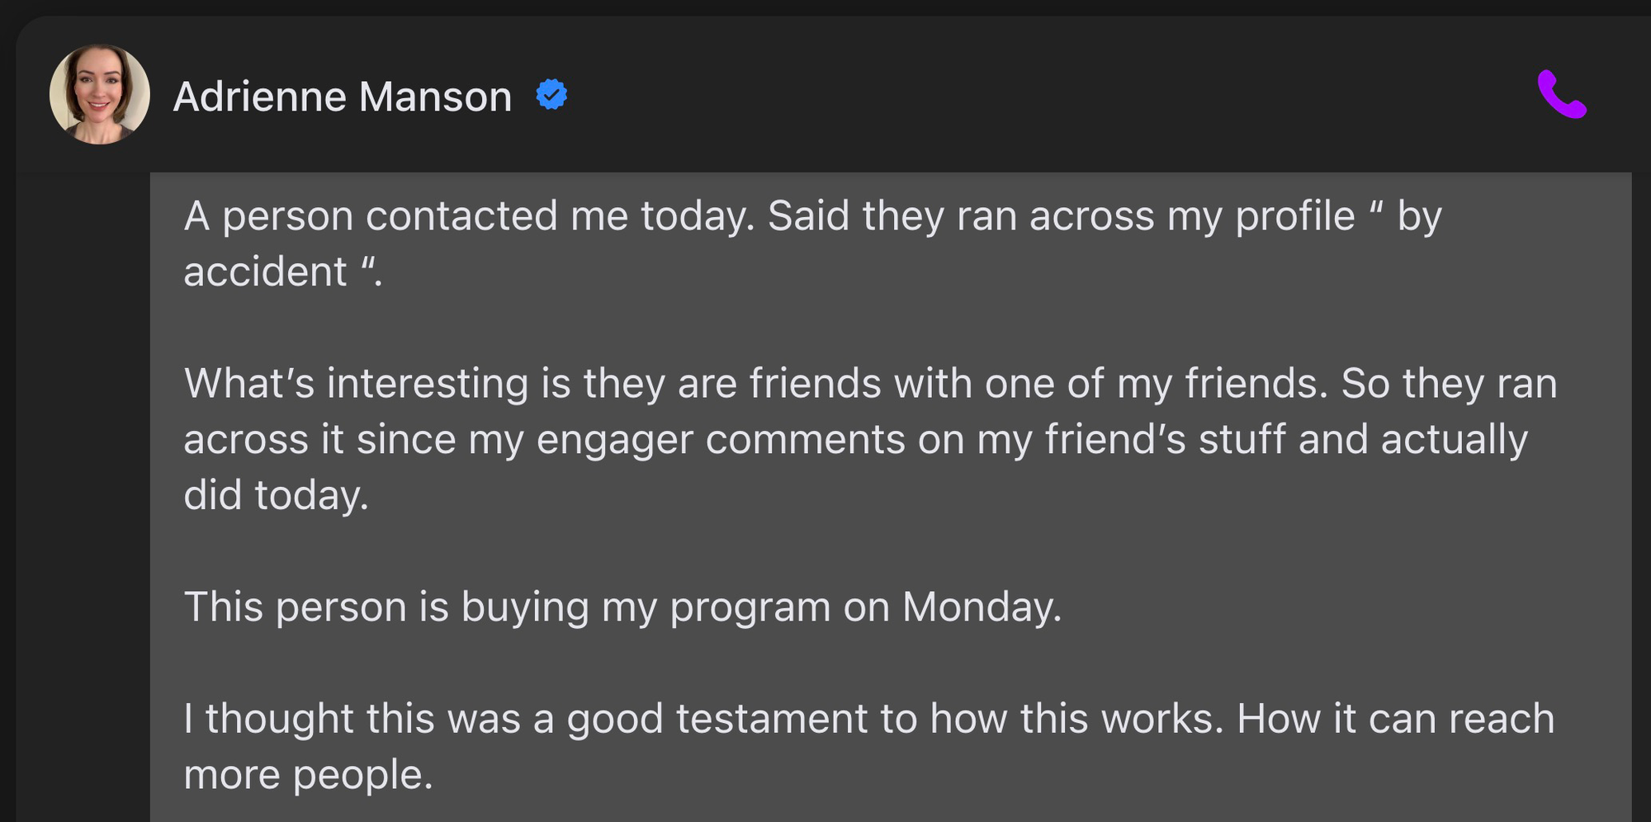The image size is (1651, 822).
Task: Click the blue verified badge
Action: click(551, 95)
